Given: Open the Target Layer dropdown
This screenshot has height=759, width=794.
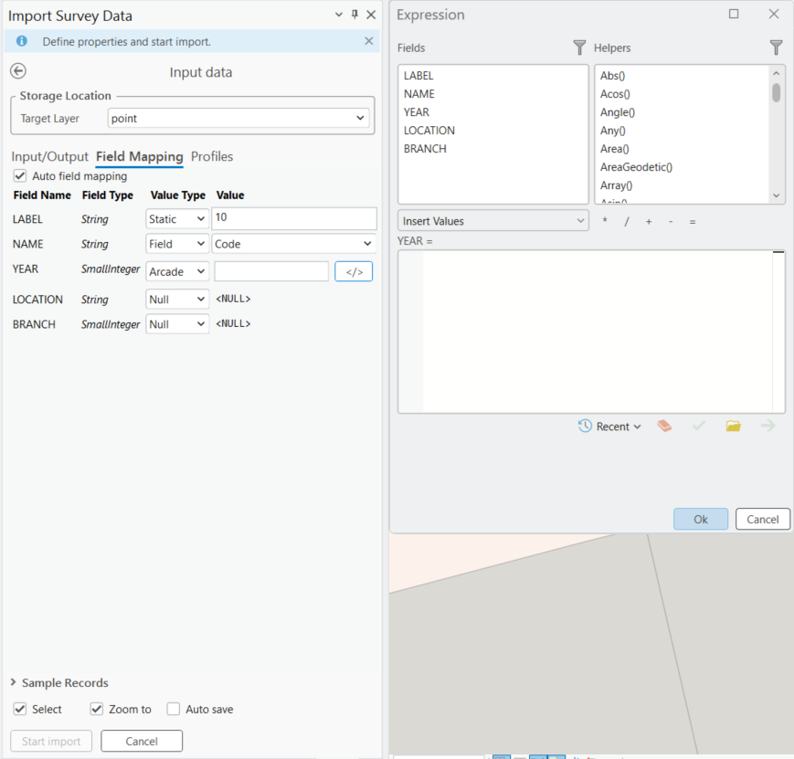Looking at the screenshot, I should click(x=238, y=119).
